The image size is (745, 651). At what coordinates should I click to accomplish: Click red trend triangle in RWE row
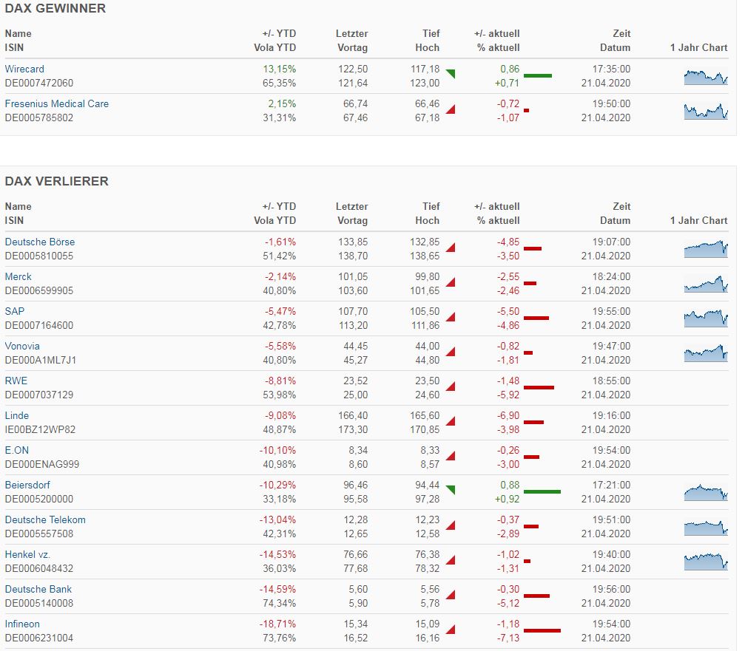(x=451, y=386)
